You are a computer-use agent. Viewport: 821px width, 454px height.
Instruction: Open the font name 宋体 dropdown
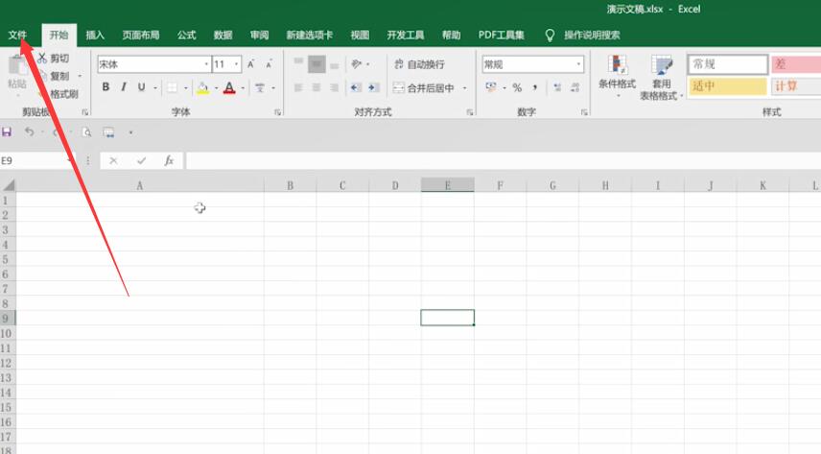pyautogui.click(x=206, y=64)
